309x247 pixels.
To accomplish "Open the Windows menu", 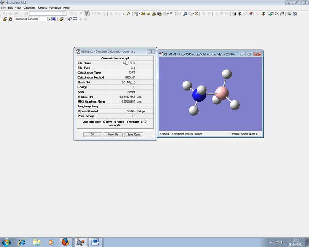I will (x=55, y=8).
